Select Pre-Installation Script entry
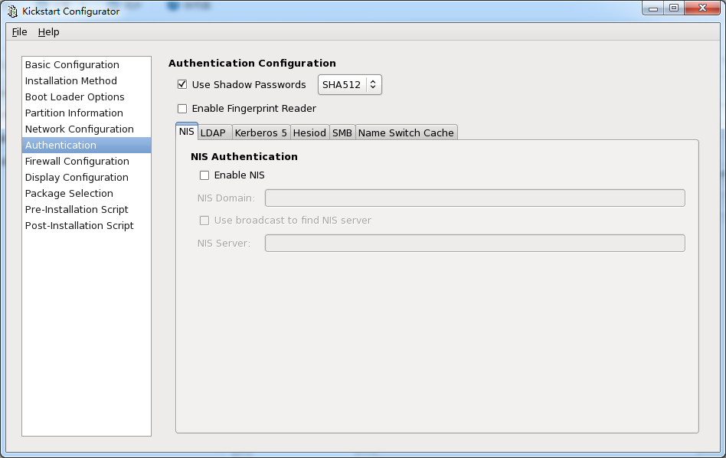The width and height of the screenshot is (726, 458). click(x=87, y=209)
